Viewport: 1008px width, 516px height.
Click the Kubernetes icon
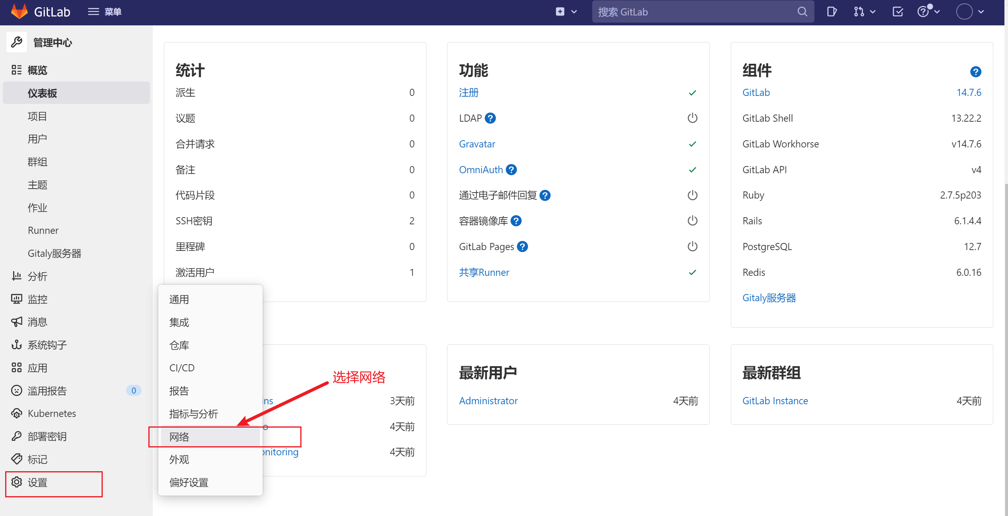click(x=16, y=413)
